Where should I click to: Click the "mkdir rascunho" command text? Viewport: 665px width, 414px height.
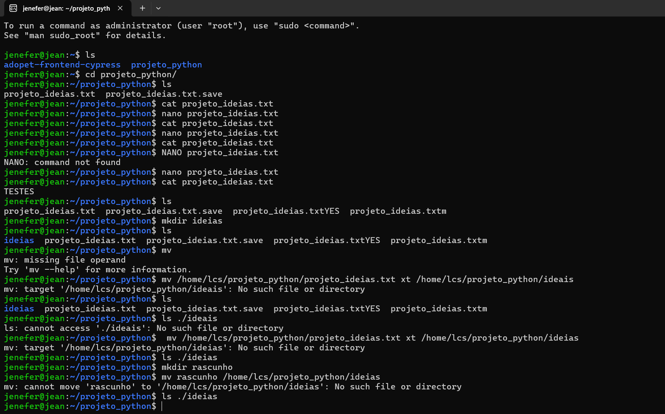coord(197,367)
